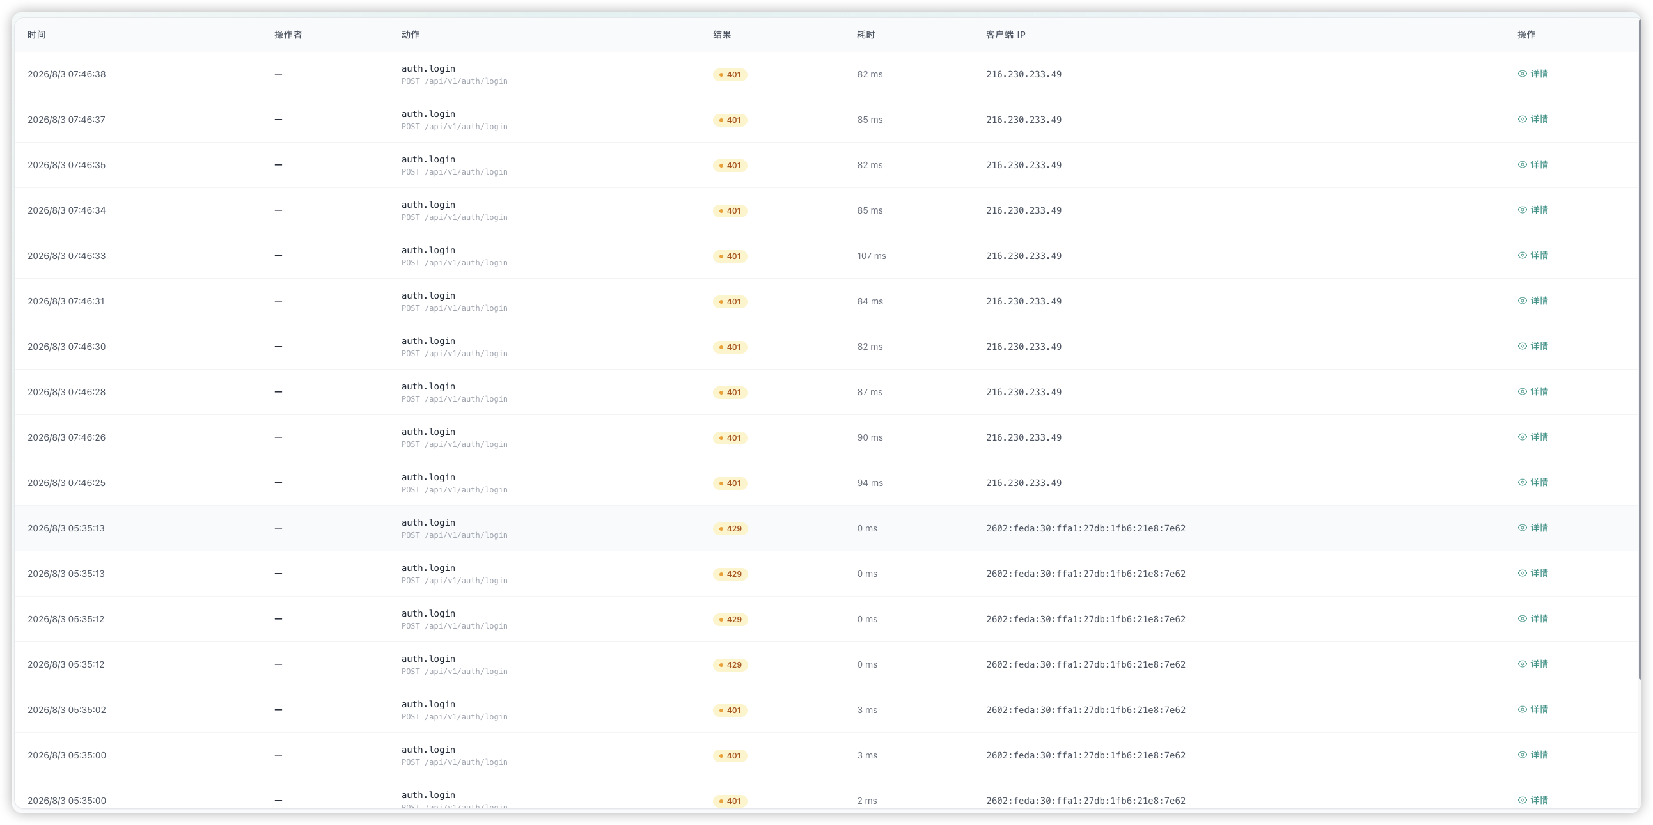The image size is (1653, 825).
Task: Click the 耗时 column header
Action: pos(866,35)
